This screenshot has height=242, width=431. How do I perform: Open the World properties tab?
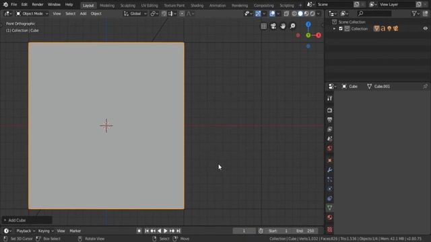[x=329, y=149]
